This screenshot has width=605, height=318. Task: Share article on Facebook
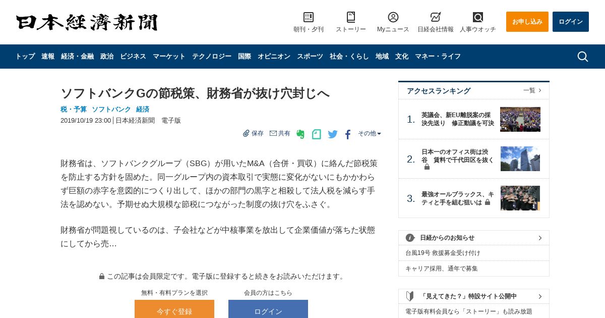[x=348, y=134]
